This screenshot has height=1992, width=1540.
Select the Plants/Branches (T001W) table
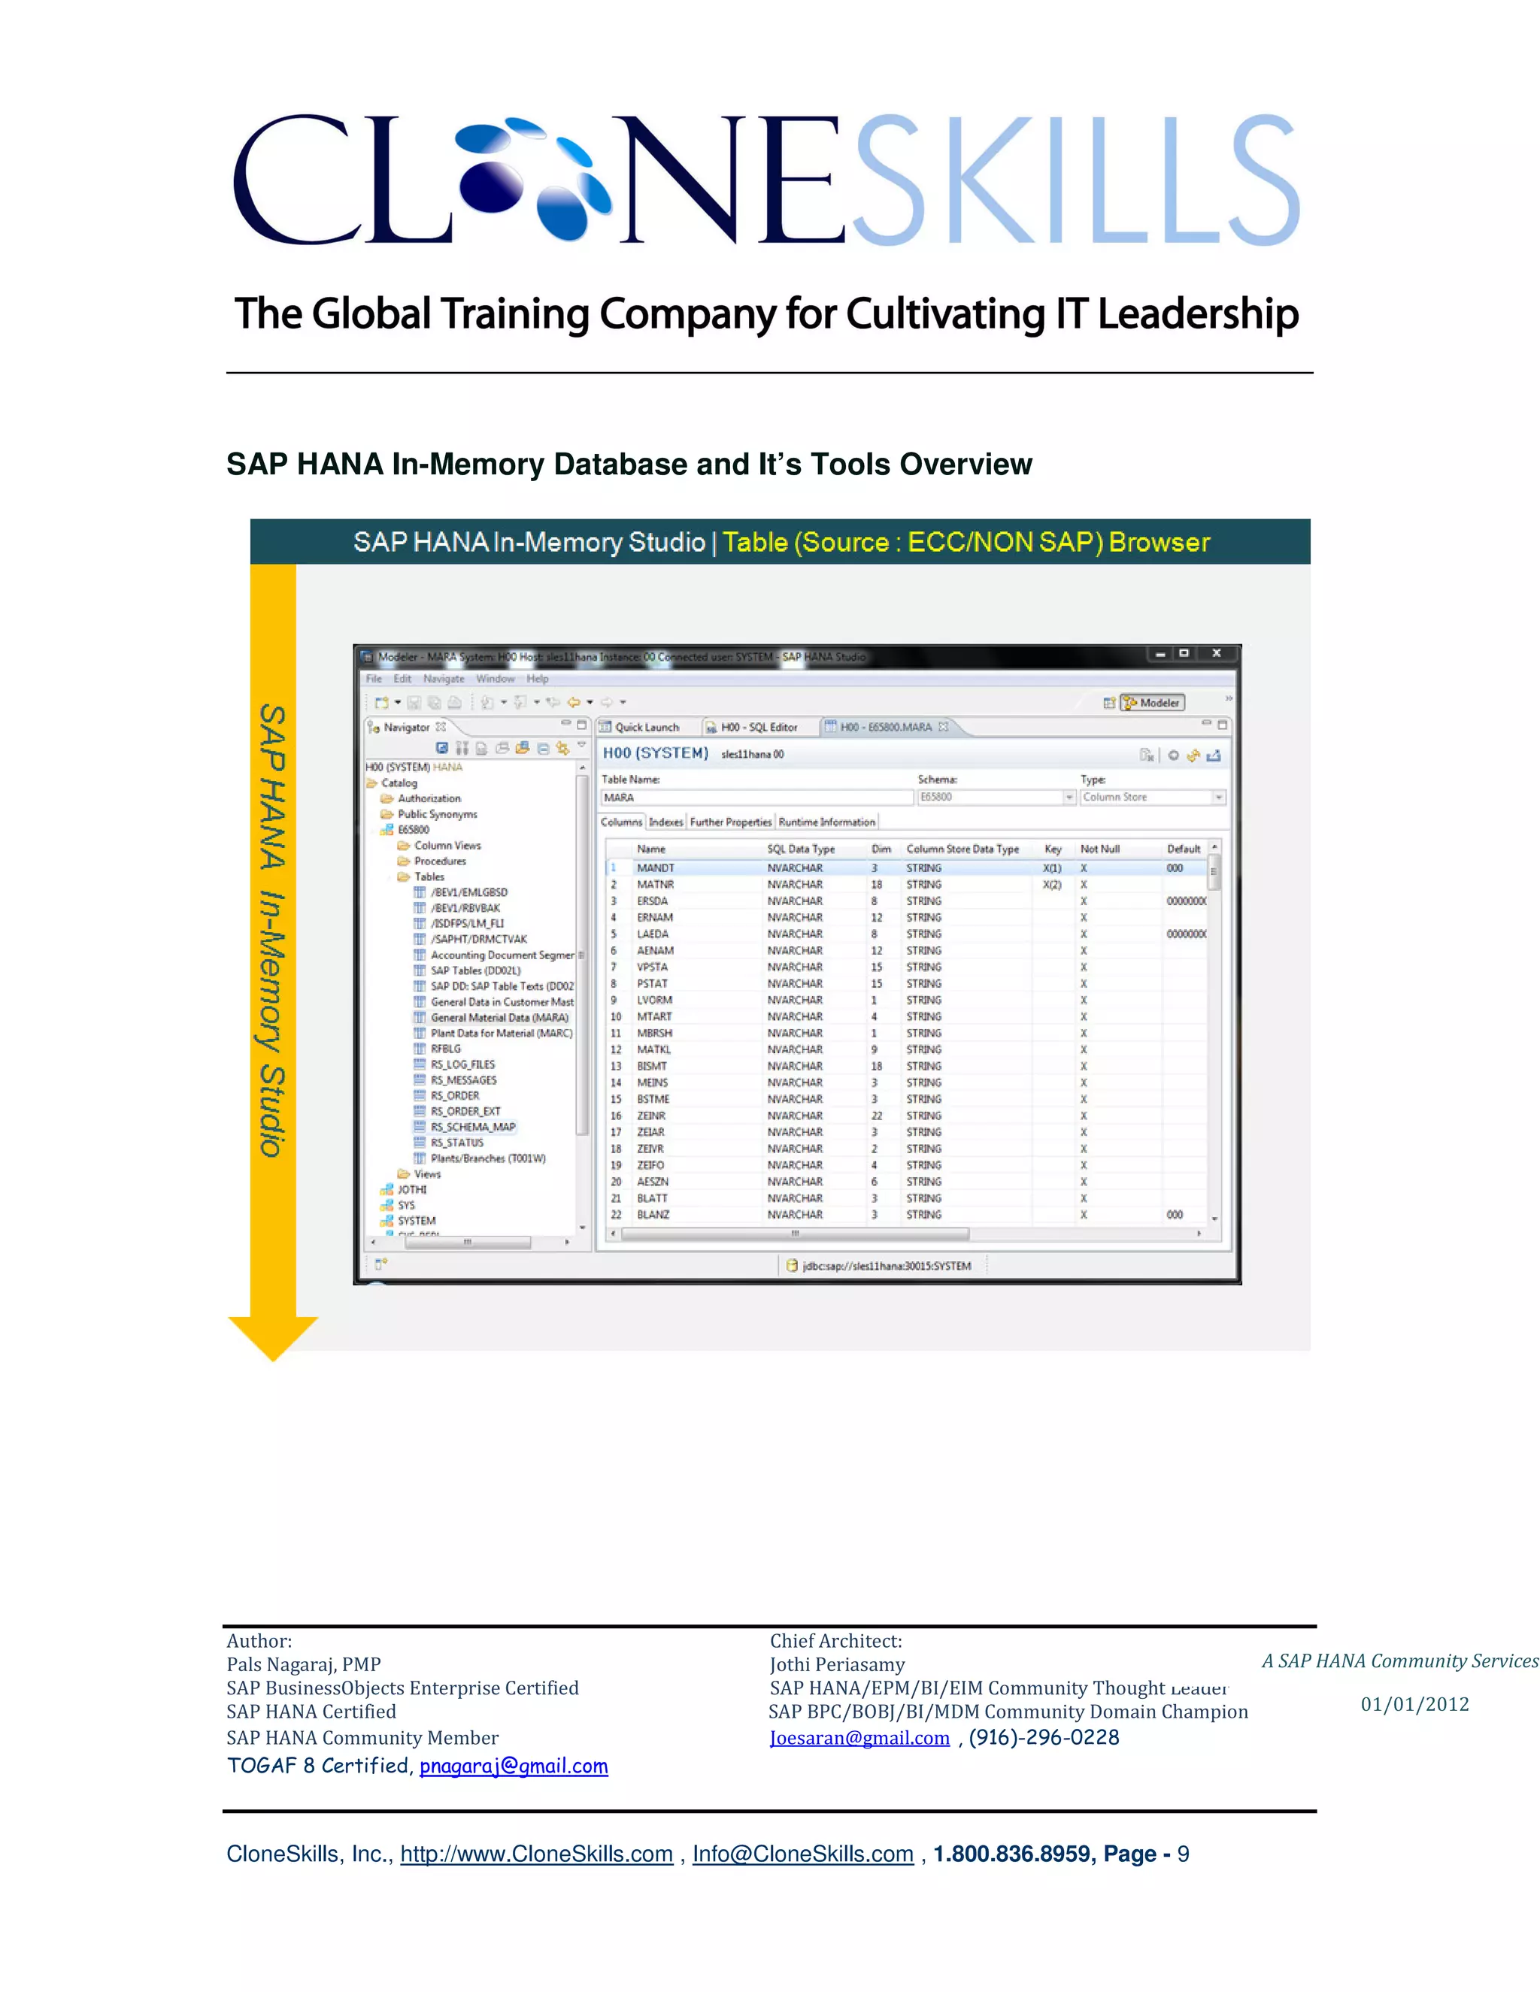(480, 1158)
